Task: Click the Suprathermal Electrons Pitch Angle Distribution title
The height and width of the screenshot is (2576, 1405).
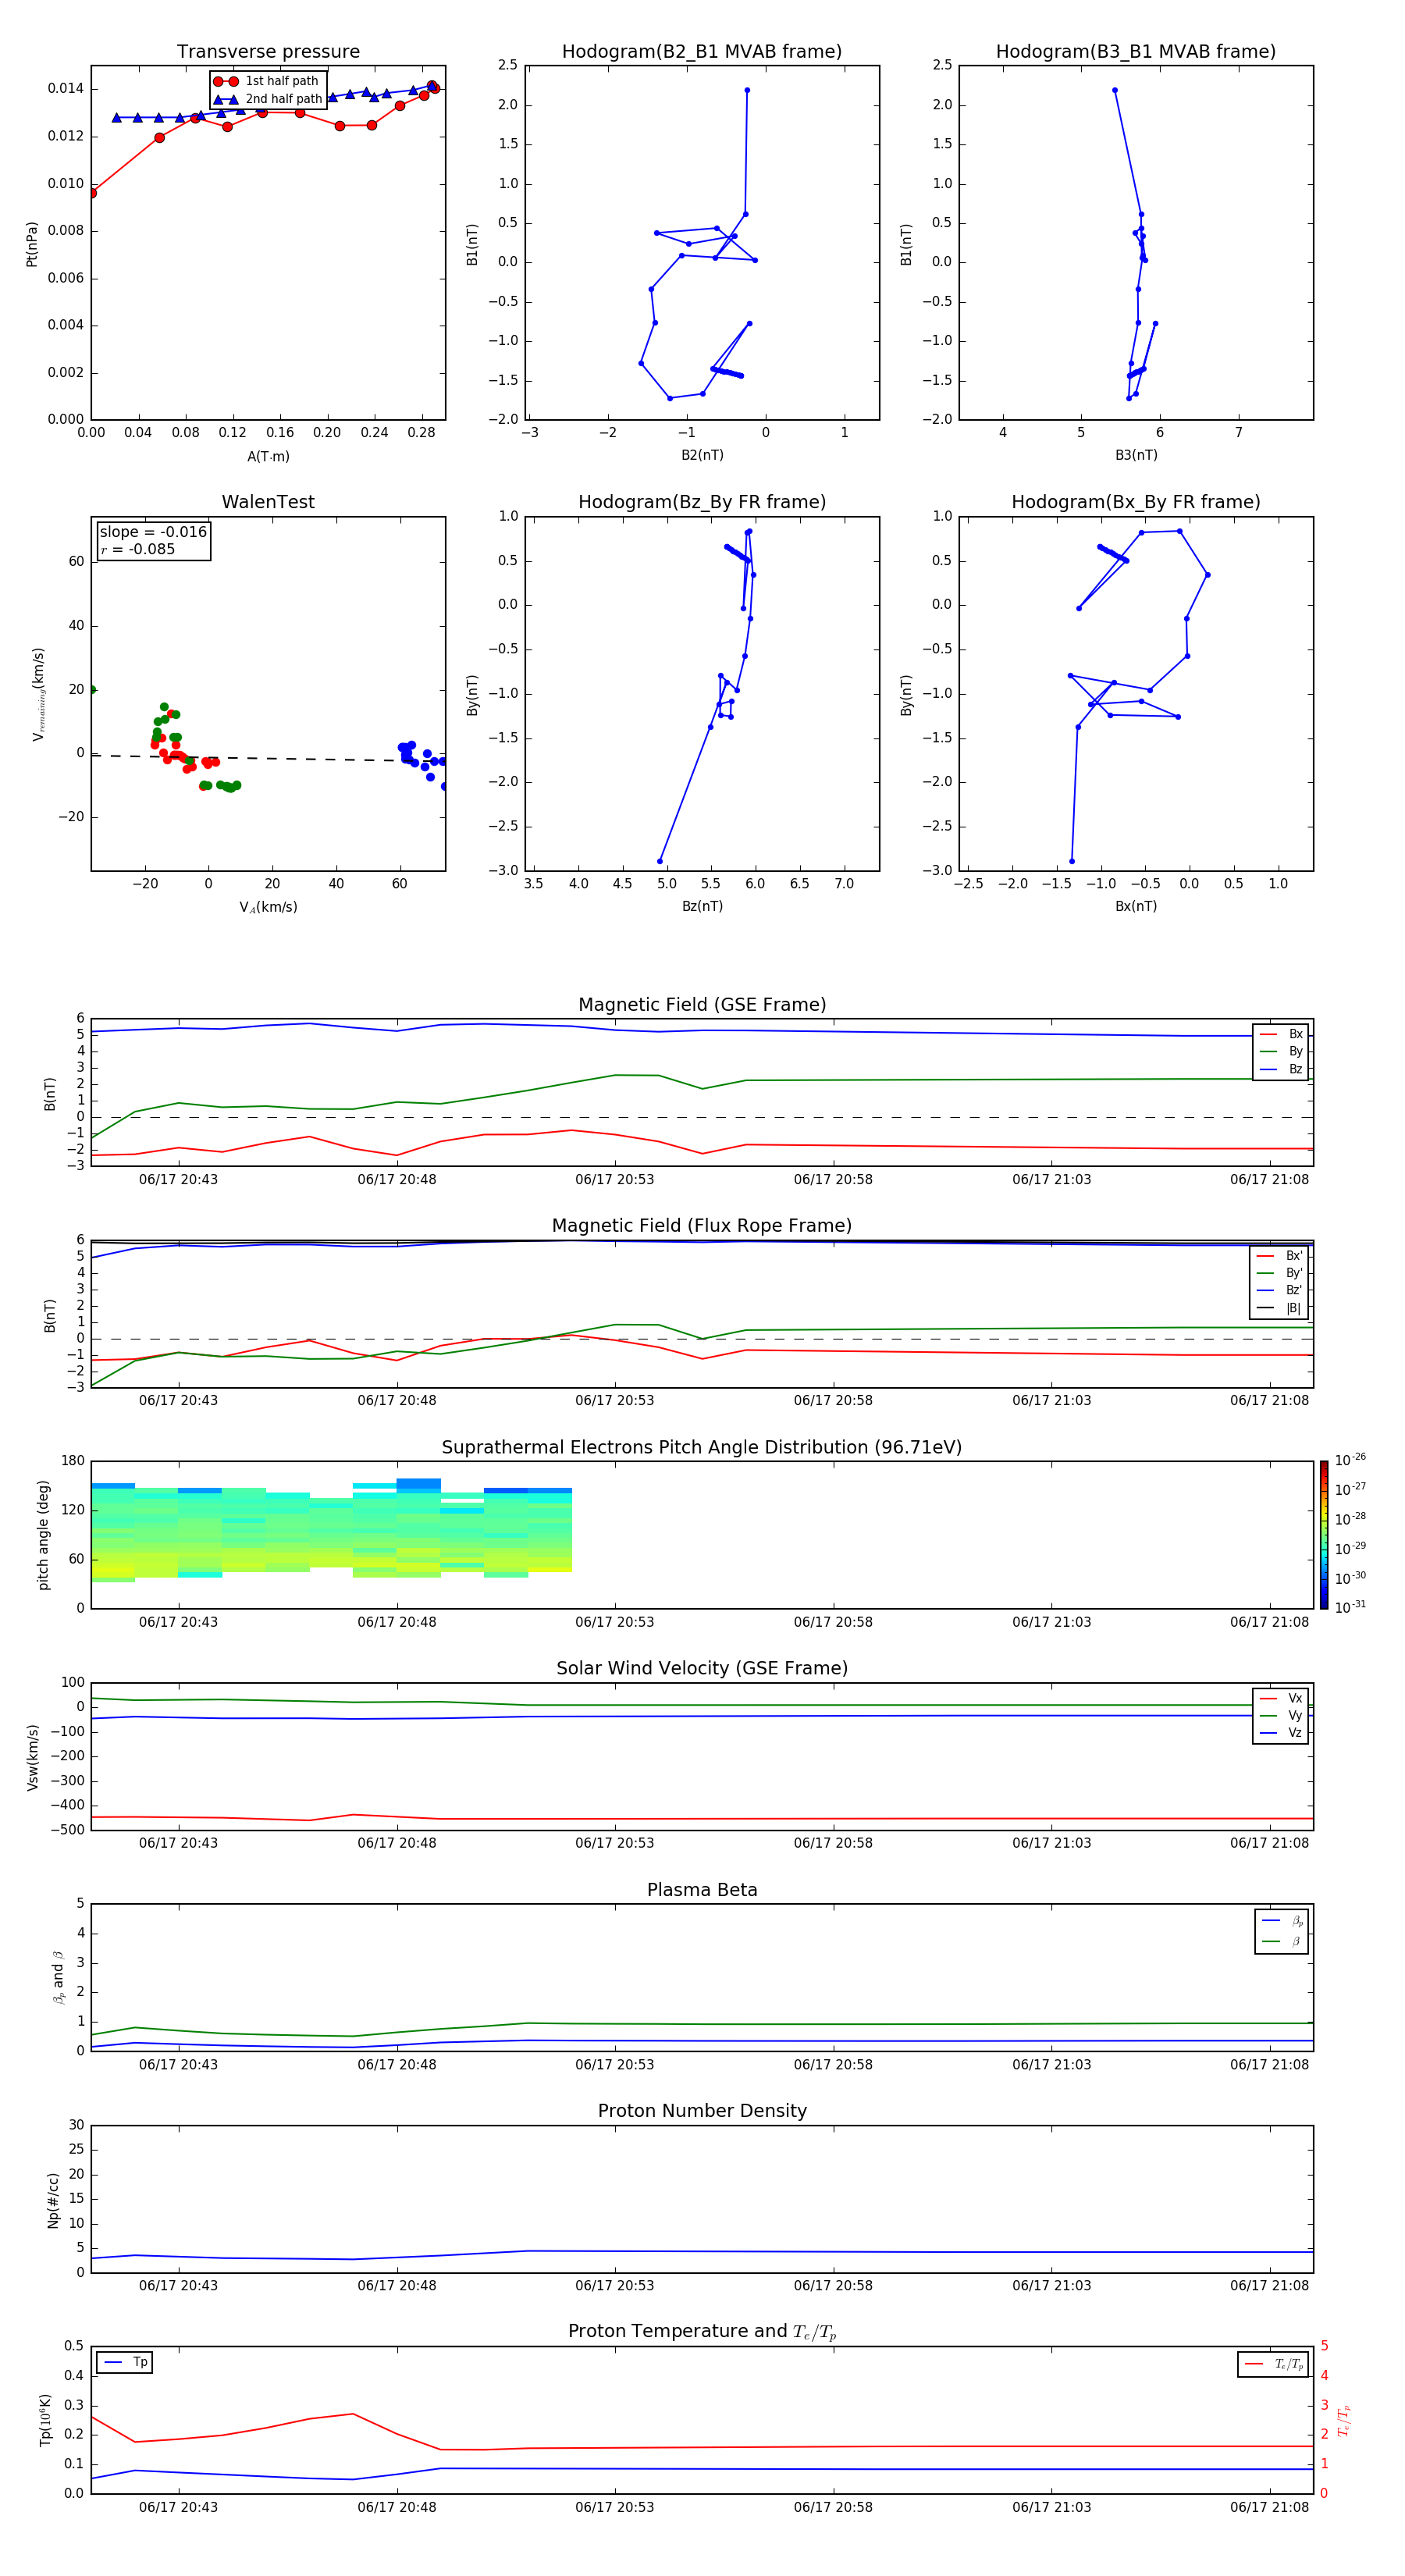Action: tap(702, 1448)
